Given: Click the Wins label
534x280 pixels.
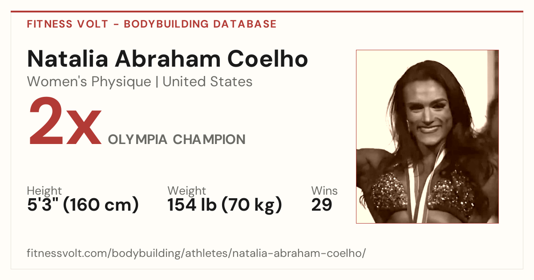Looking at the screenshot, I should [x=324, y=191].
